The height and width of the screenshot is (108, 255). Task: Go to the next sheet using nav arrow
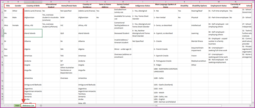(x=8, y=106)
